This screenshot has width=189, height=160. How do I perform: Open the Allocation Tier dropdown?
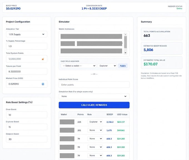click(26, 34)
